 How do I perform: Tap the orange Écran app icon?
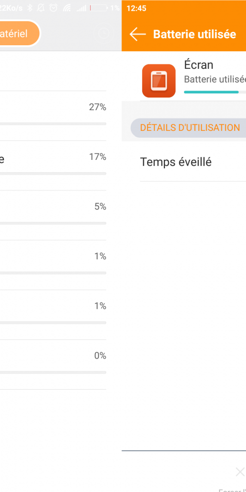tap(159, 81)
